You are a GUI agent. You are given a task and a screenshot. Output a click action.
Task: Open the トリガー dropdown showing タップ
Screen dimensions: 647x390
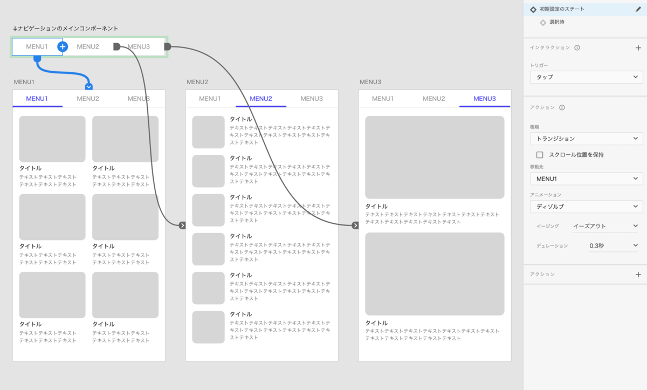tap(586, 77)
